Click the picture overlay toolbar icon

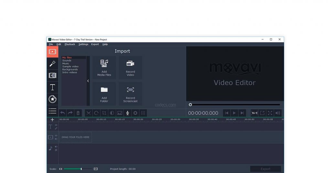click(120, 113)
